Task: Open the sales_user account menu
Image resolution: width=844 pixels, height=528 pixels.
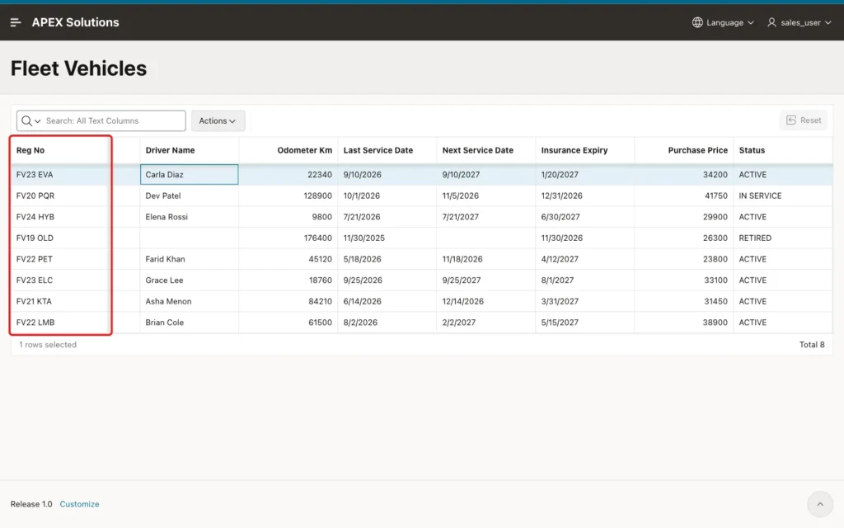Action: pos(799,22)
